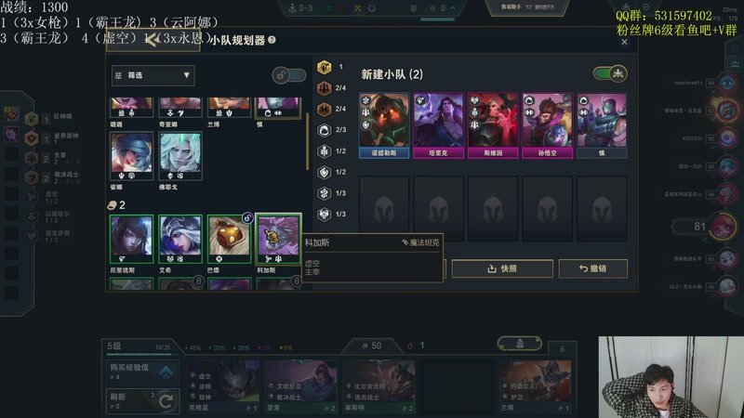Screen dimensions: 744x418
Task: Remove 诺提勒斯 from the team slots
Action: (x=384, y=125)
